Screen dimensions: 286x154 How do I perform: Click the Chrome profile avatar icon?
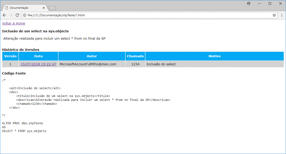[x=249, y=3]
